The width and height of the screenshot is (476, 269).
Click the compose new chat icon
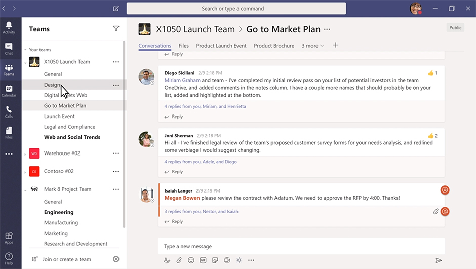116,9
